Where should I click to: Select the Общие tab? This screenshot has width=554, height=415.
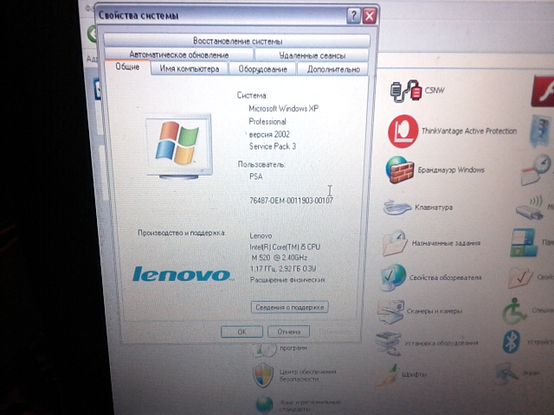point(127,67)
